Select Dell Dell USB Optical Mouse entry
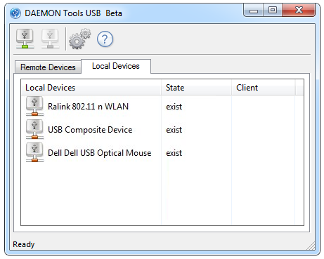Viewport: 324px width, 259px height. point(99,153)
